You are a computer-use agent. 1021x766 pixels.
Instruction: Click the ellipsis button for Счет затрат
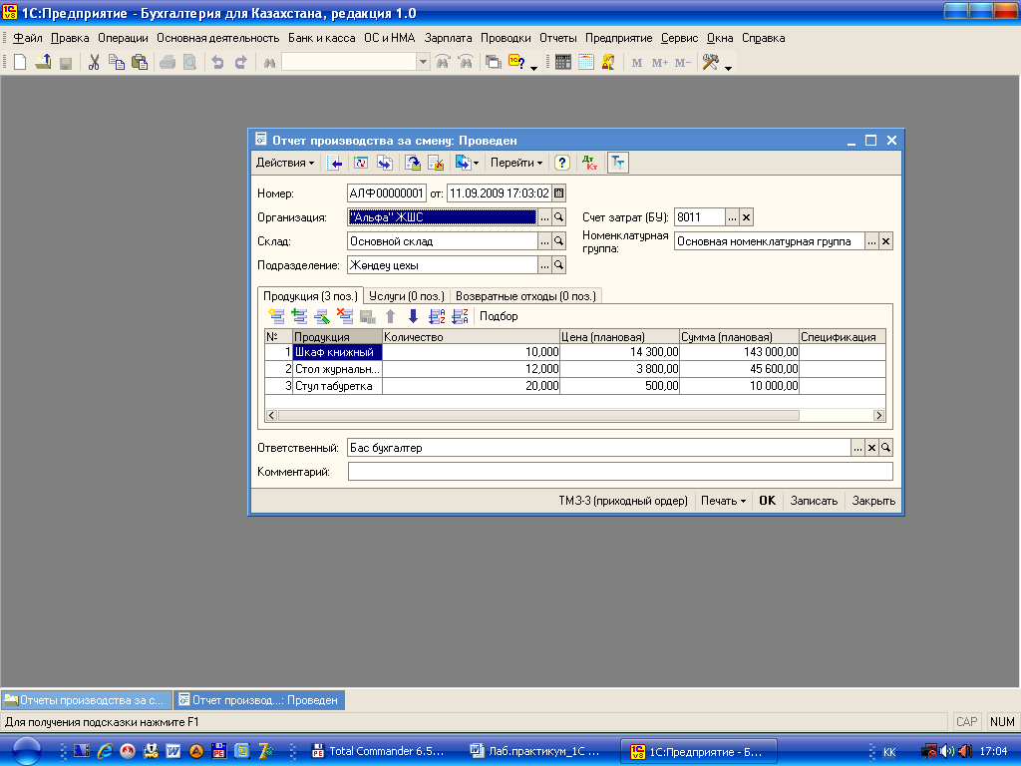(x=733, y=217)
